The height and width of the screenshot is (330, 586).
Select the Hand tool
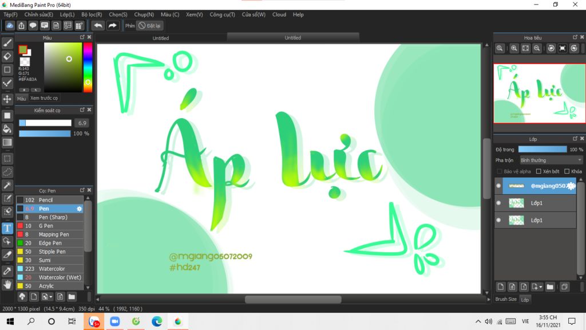[x=7, y=284]
